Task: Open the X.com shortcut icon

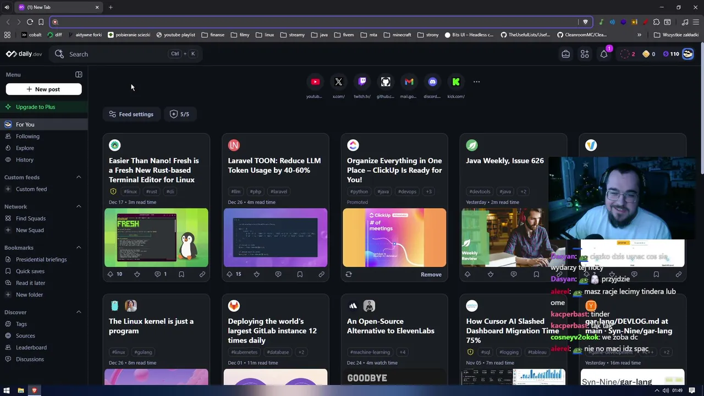Action: [x=339, y=82]
